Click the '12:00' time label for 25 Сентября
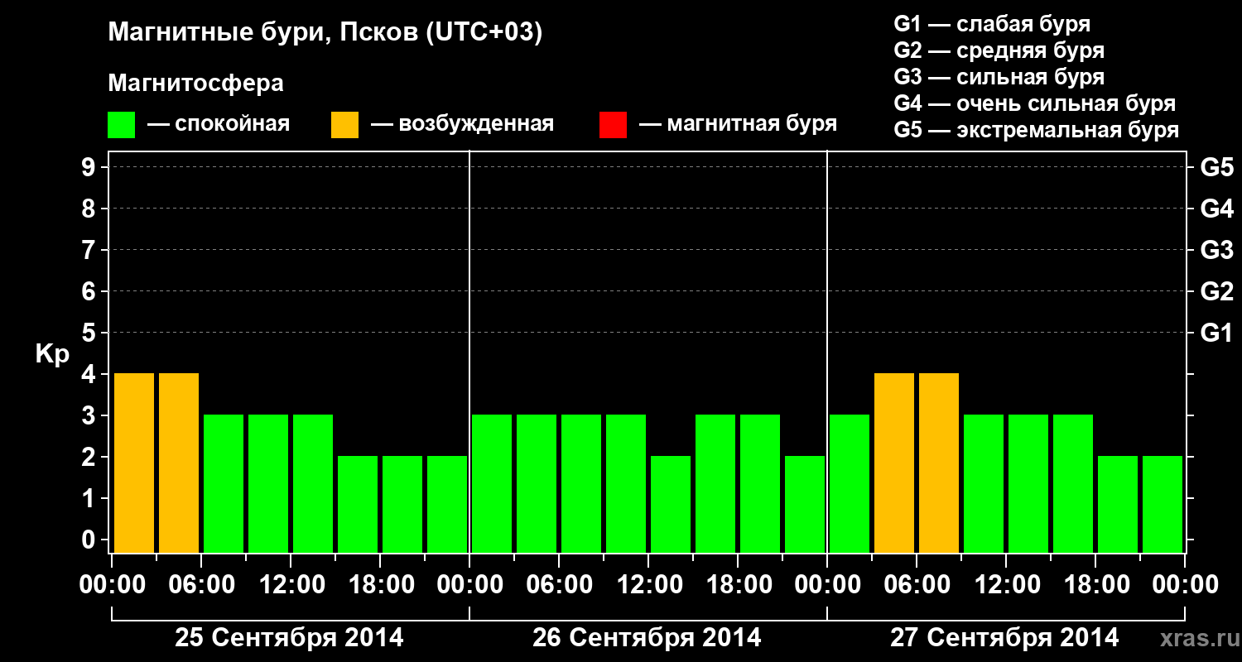Image resolution: width=1242 pixels, height=662 pixels. tap(291, 585)
